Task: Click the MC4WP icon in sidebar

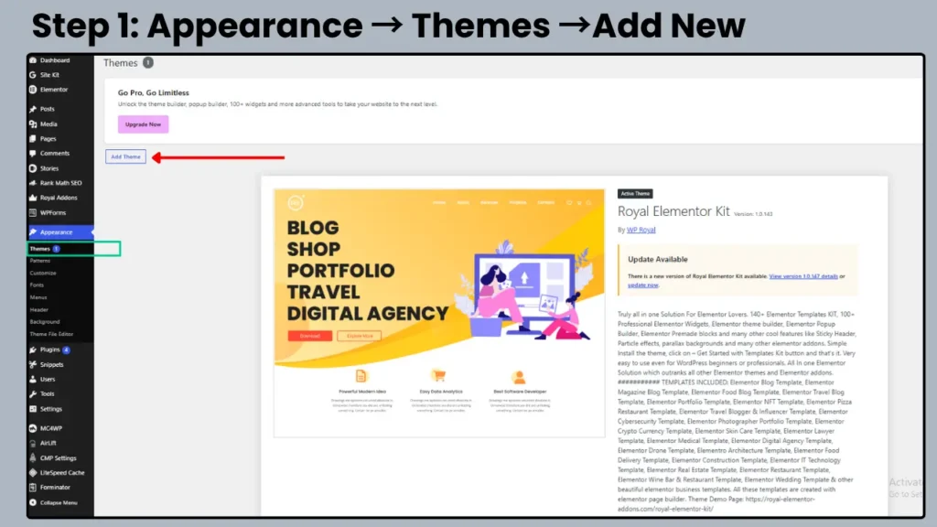Action: 33,428
